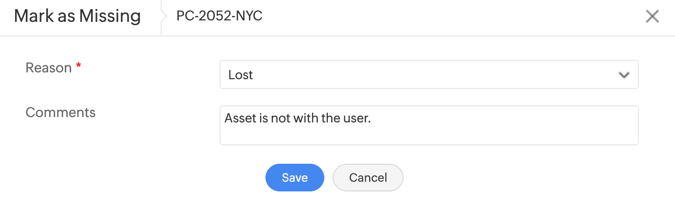
Task: Click empty space after the comment text
Action: click(502, 119)
